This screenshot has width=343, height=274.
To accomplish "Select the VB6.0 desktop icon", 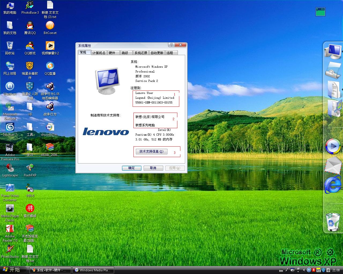I will pyautogui.click(x=30, y=191).
